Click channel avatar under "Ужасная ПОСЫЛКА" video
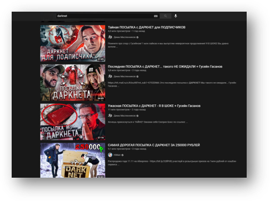Screen dimensions: 270x201 pos(110,115)
